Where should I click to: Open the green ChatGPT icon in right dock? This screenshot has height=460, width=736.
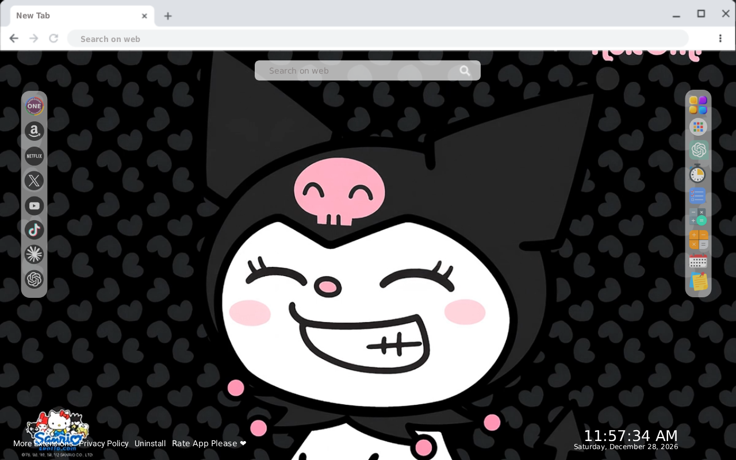coord(699,150)
